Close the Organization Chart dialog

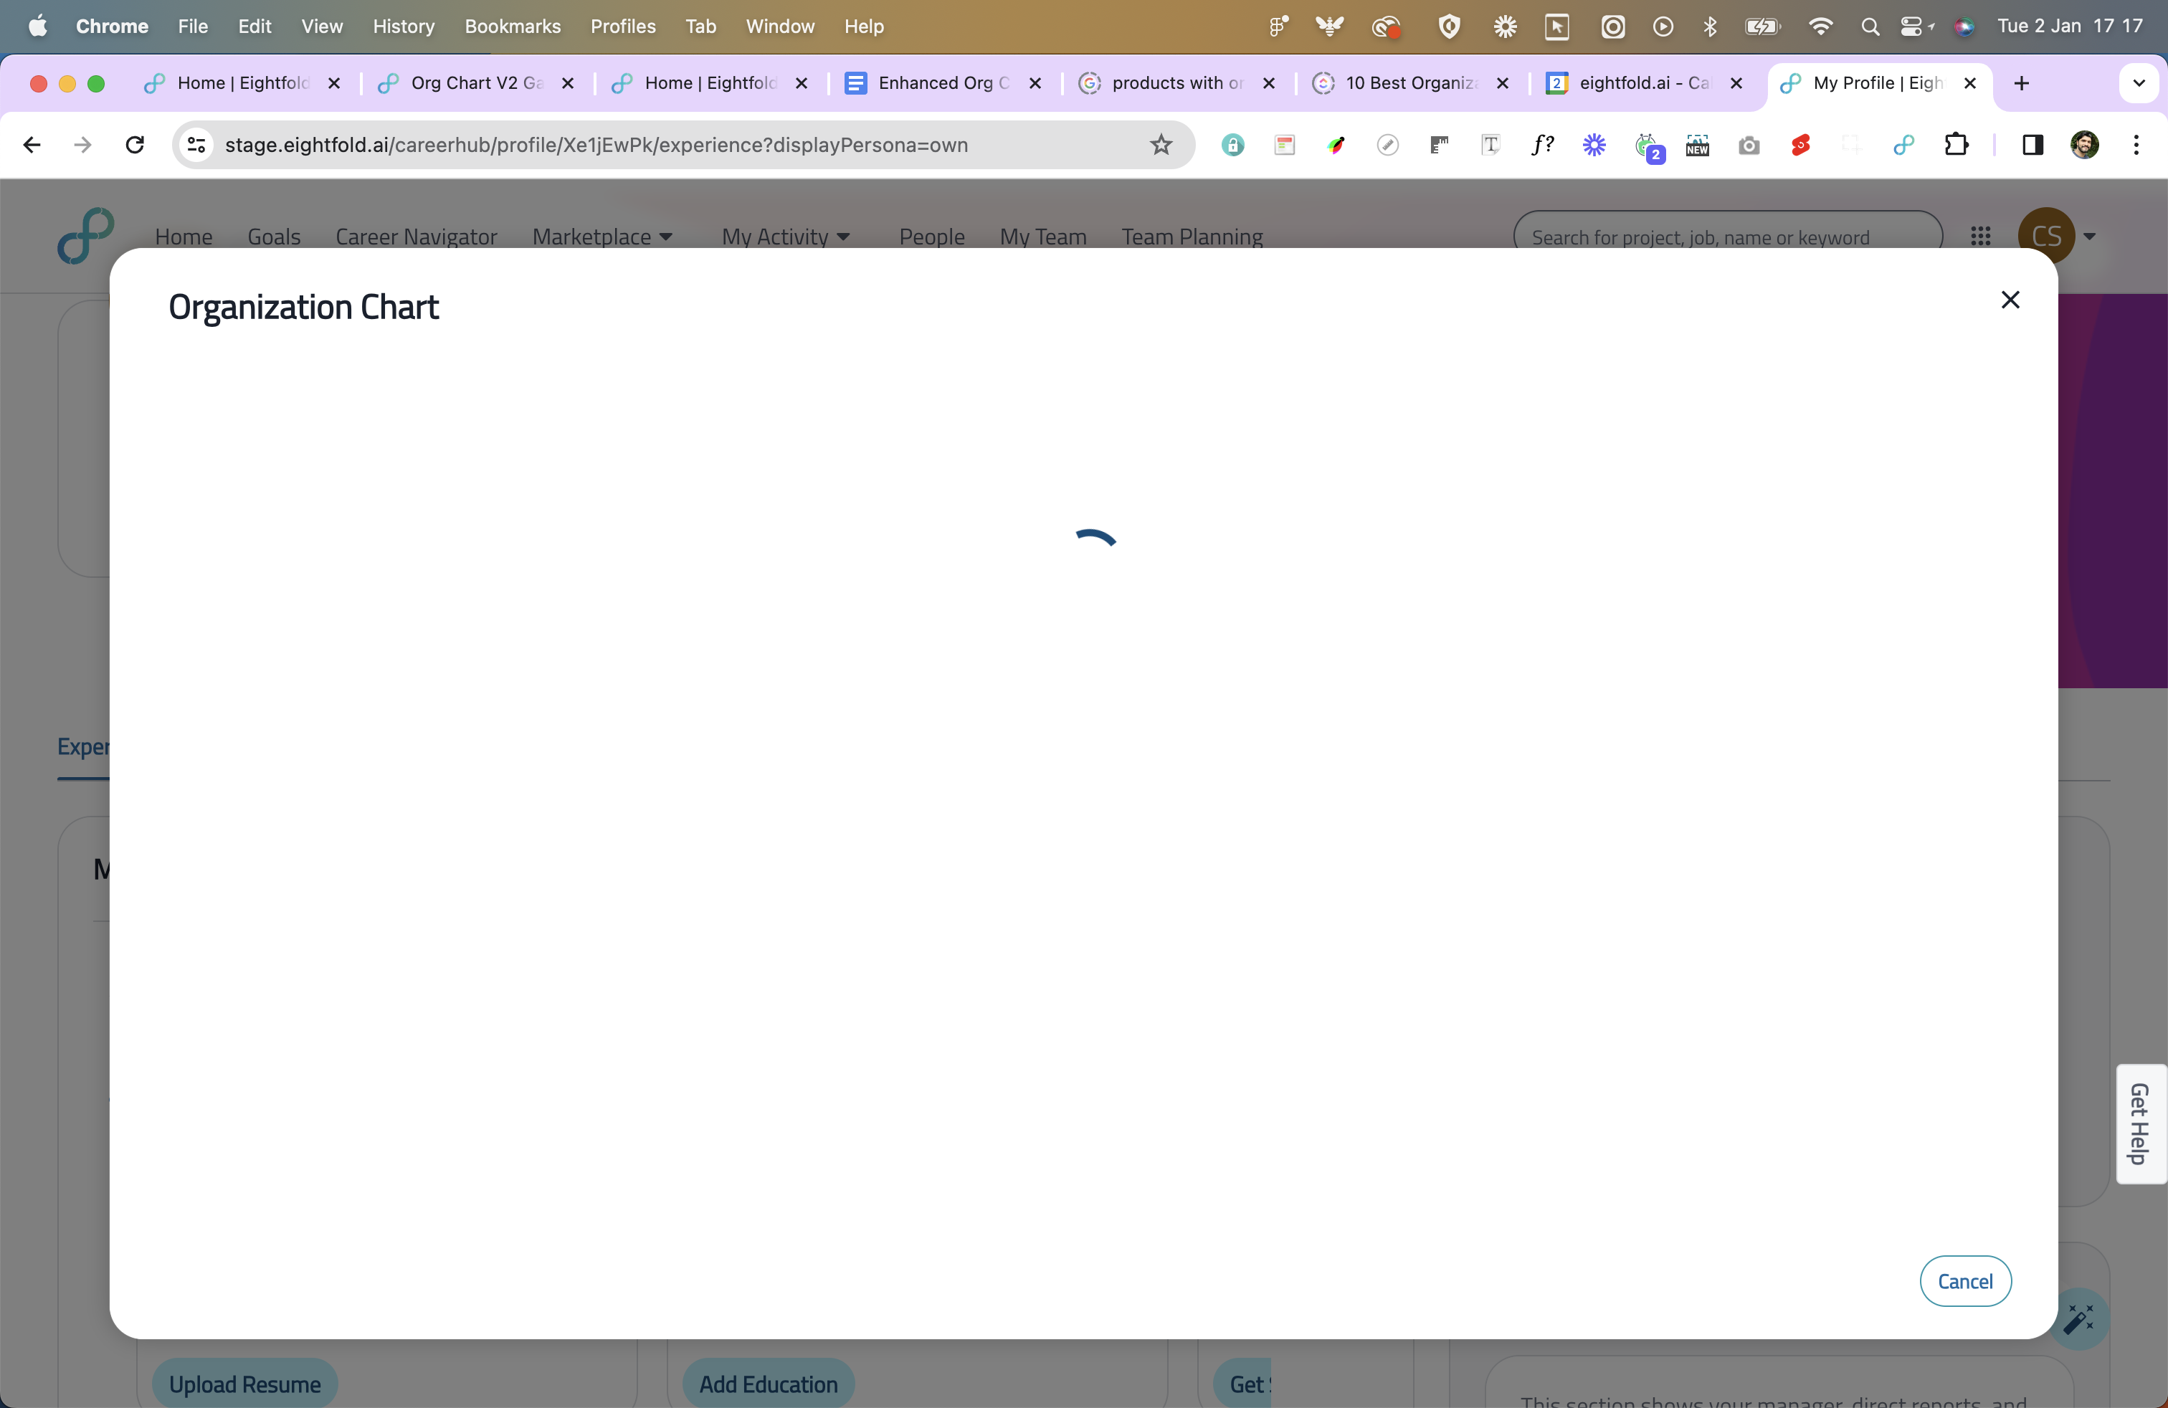[x=2010, y=300]
